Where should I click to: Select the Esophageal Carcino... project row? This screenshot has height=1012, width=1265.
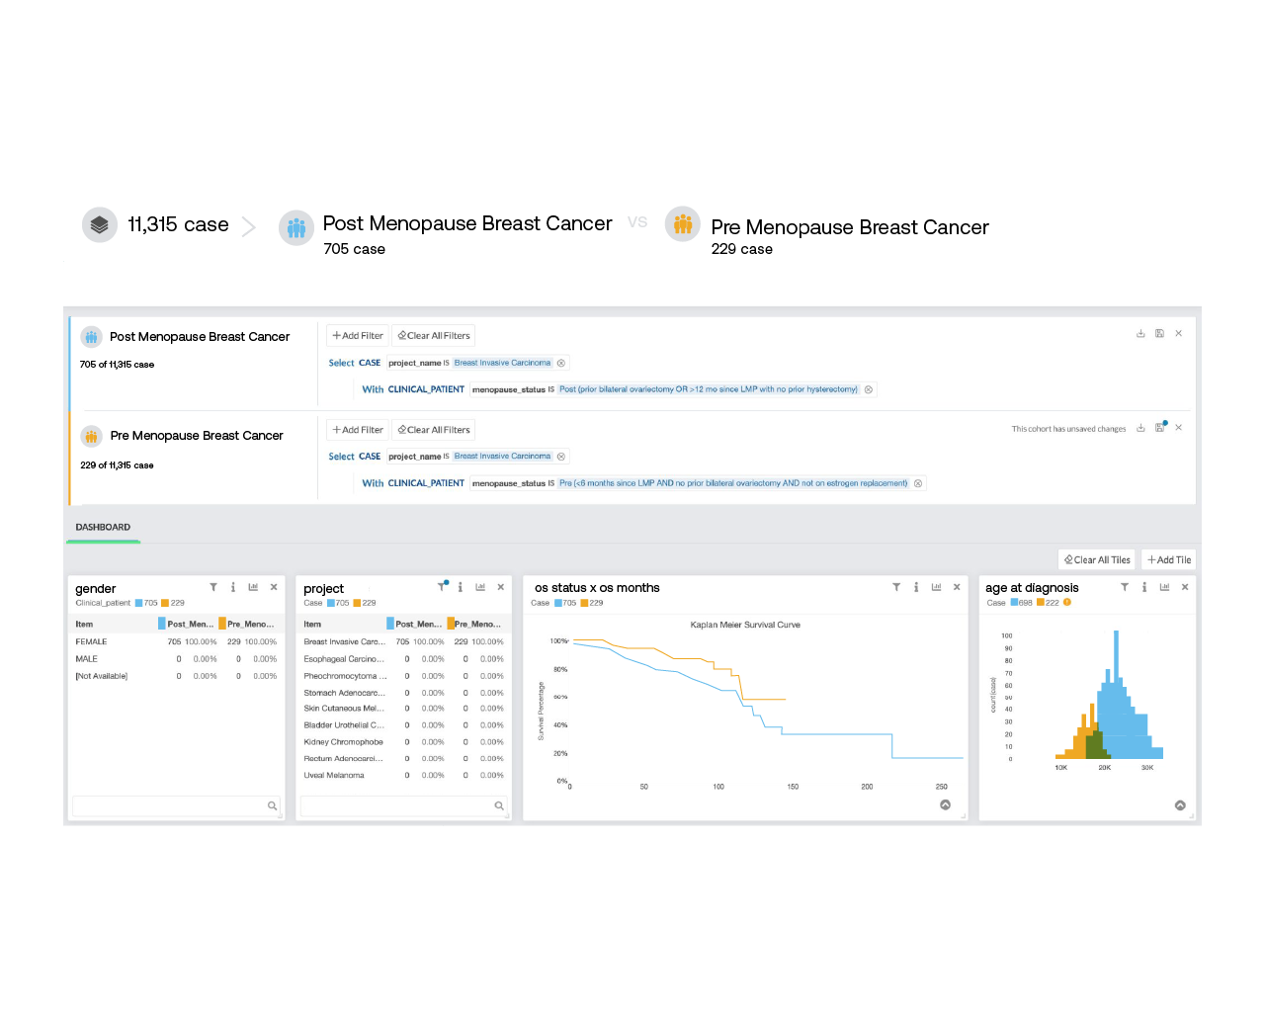tap(403, 659)
